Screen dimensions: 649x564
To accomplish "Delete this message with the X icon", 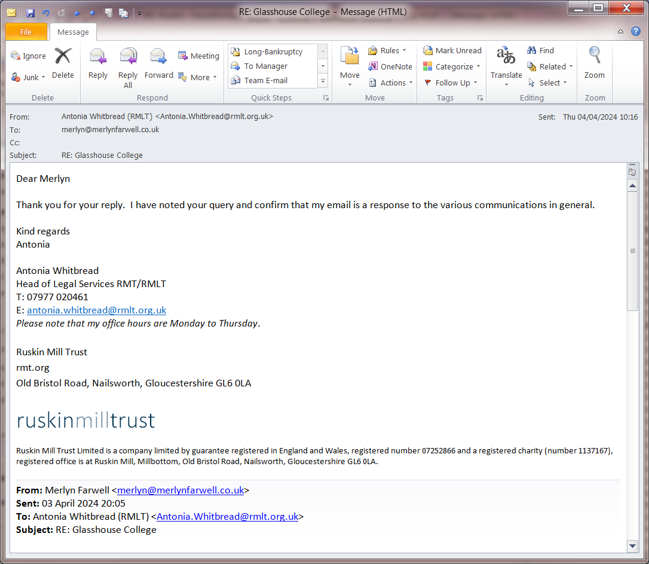I will (x=63, y=63).
